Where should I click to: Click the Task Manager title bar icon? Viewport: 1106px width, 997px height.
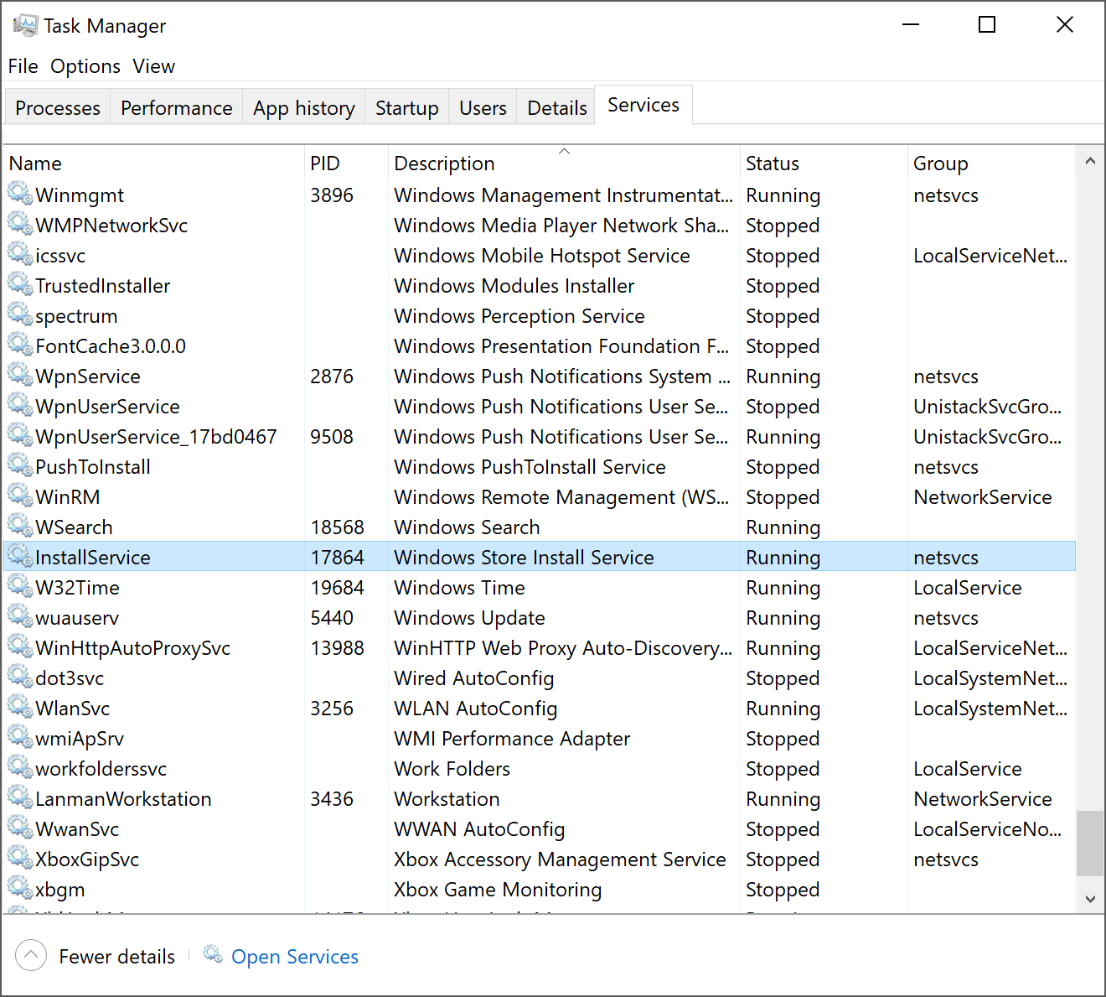(25, 25)
